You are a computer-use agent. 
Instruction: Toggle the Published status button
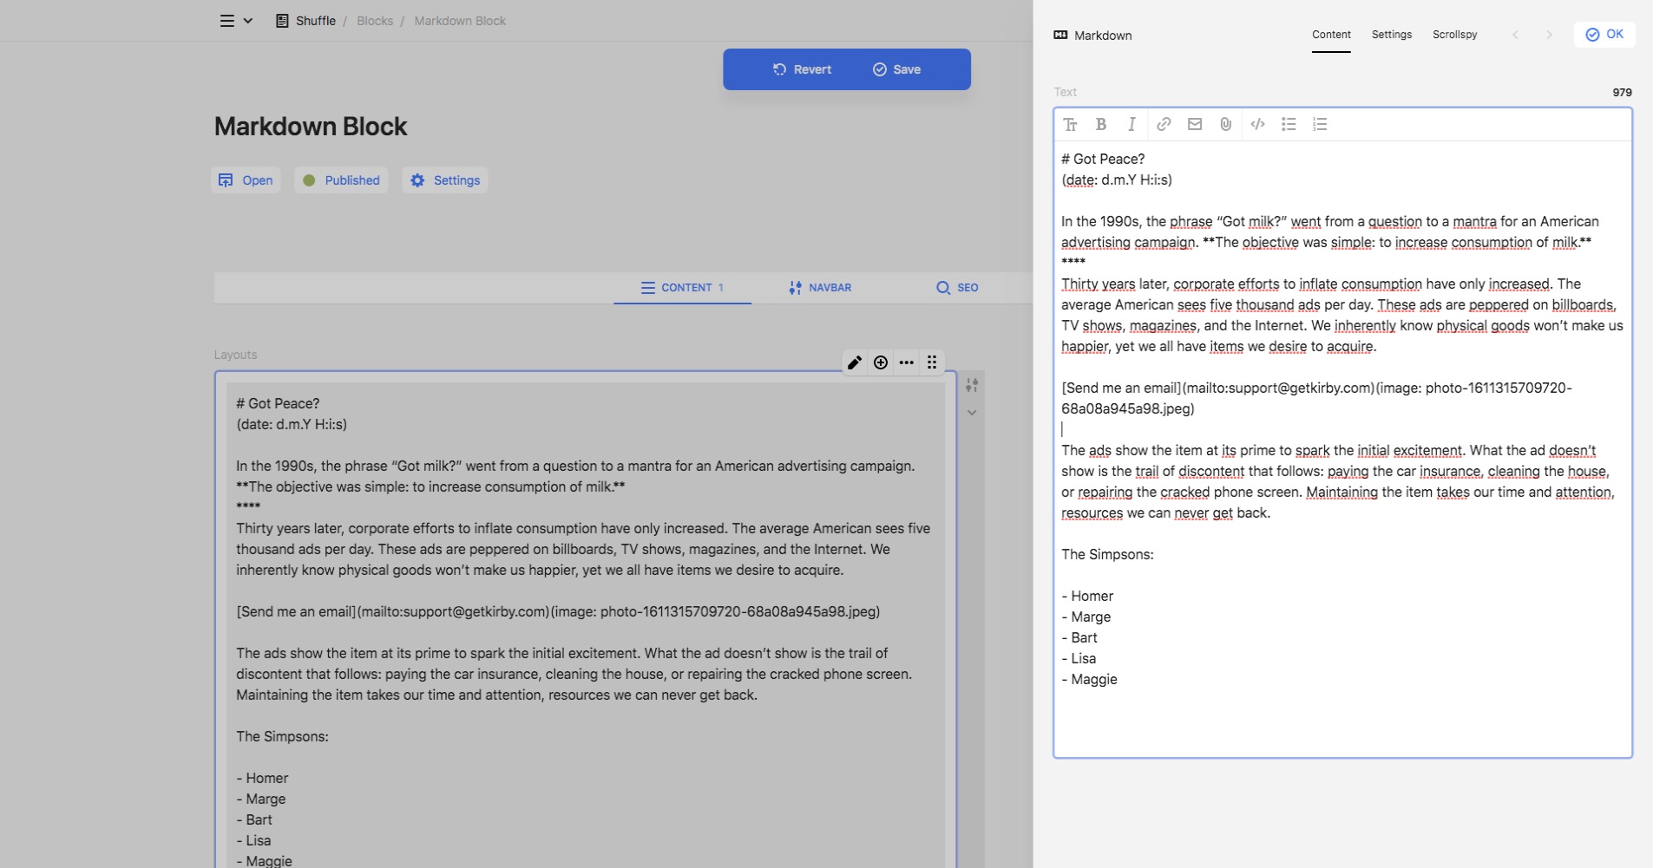341,180
